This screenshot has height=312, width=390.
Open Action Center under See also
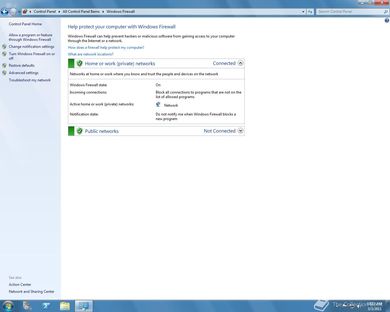point(20,285)
